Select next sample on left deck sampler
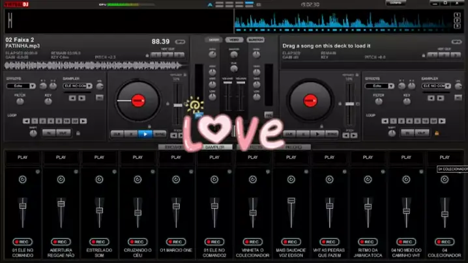The height and width of the screenshot is (263, 468). 81,98
